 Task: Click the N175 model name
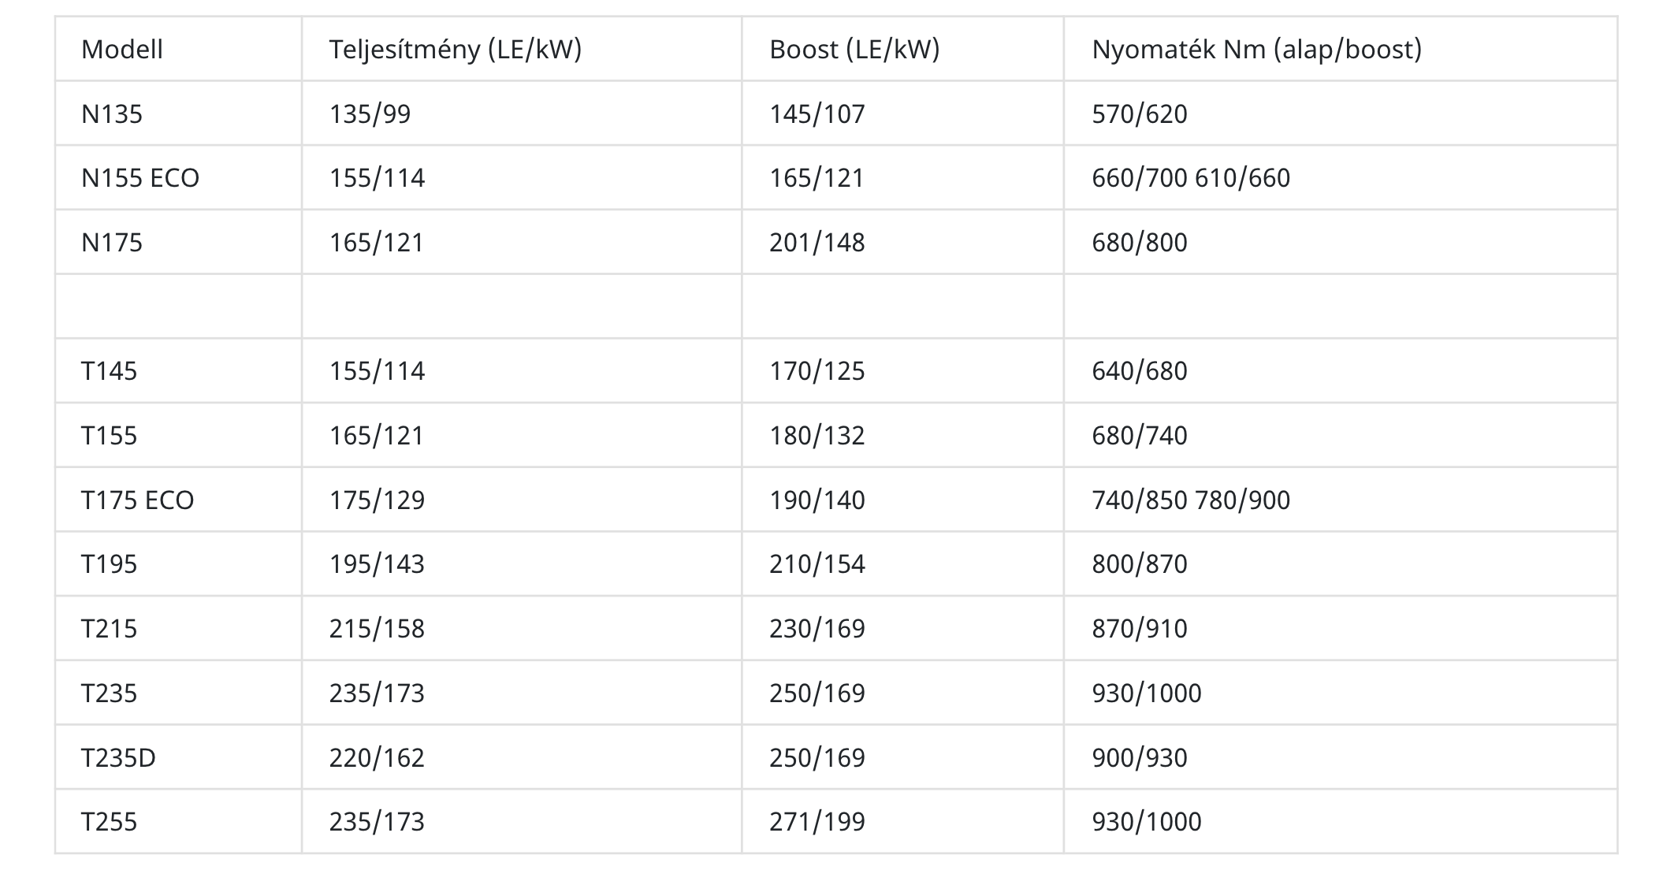pyautogui.click(x=112, y=243)
